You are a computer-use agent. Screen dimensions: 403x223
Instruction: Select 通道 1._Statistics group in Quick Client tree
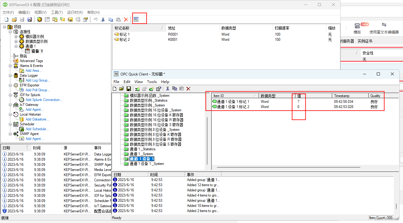pyautogui.click(x=142, y=149)
